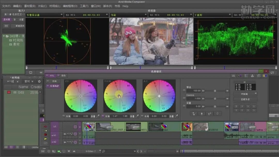The height and width of the screenshot is (157, 279).
Task: Click the red lift arrow timeline icon
Action: pyautogui.click(x=45, y=127)
